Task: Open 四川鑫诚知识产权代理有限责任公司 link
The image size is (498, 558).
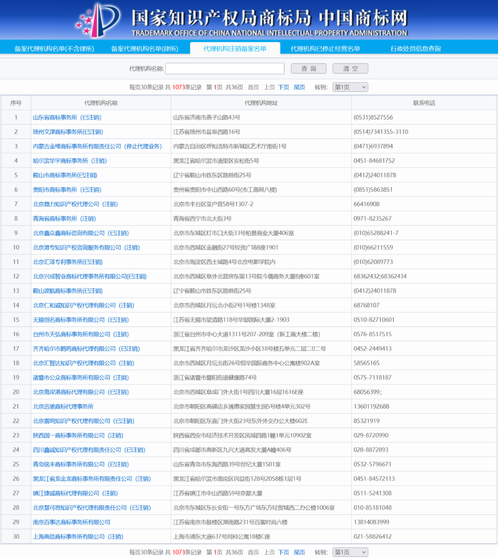Action: (89, 450)
